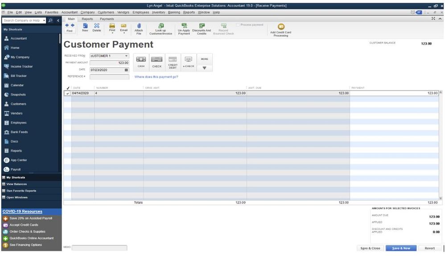Select Run Favorite Reports in sidebar
445x256 pixels.
(21, 191)
